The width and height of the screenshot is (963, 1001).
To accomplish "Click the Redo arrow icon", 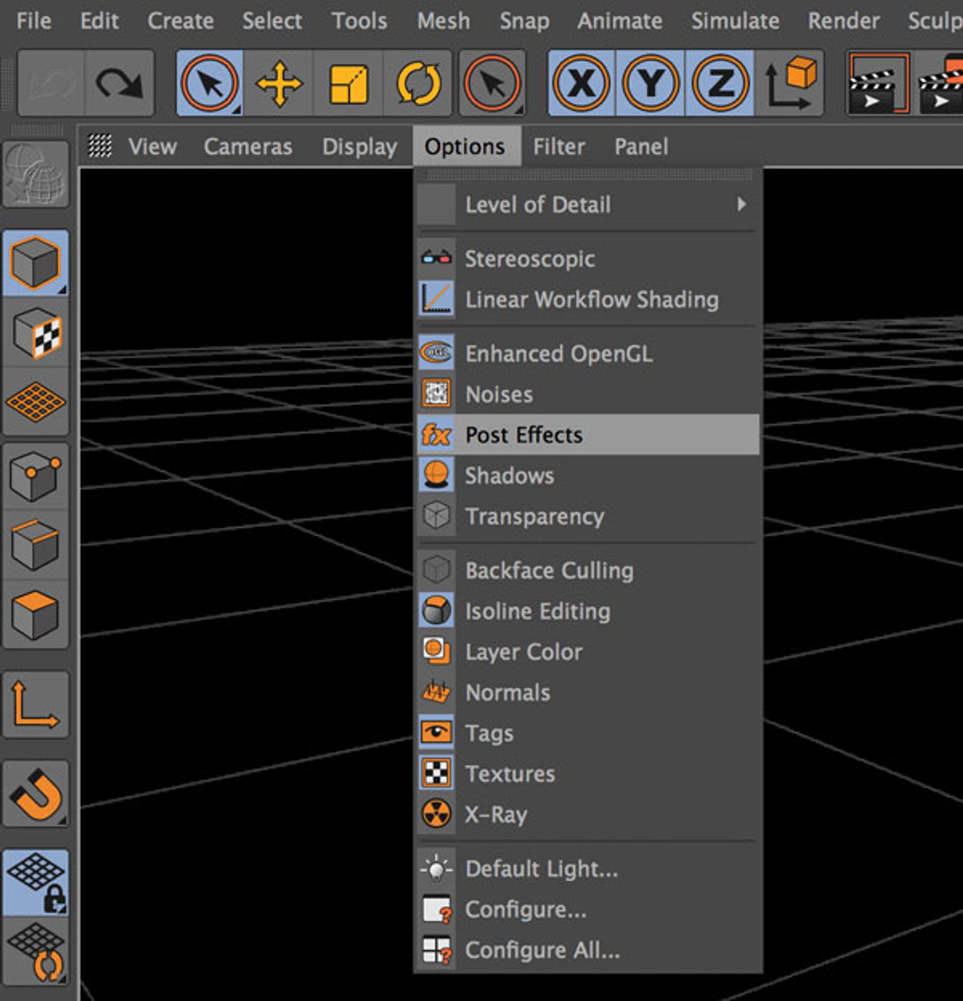I will click(119, 83).
